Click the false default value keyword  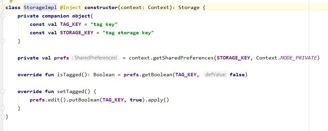[x=237, y=75]
